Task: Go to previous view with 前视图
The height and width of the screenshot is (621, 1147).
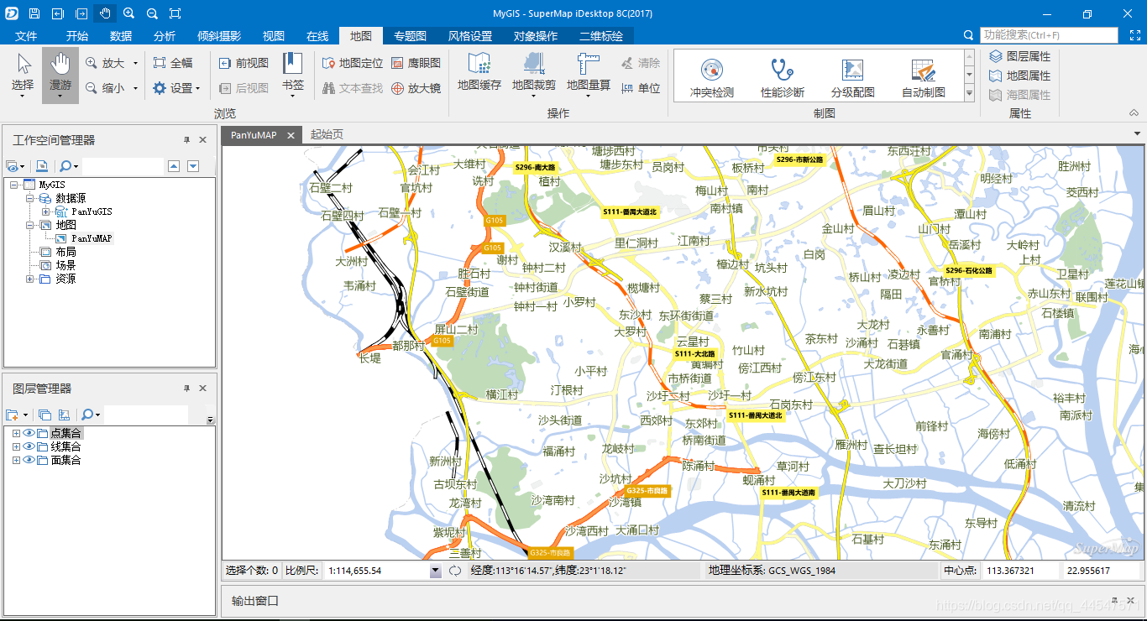Action: click(244, 63)
